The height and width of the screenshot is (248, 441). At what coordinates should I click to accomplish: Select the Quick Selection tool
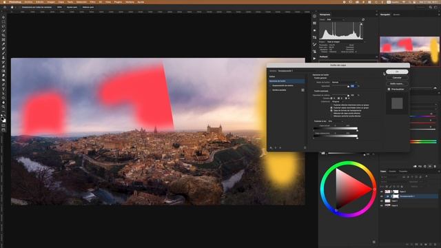3,30
